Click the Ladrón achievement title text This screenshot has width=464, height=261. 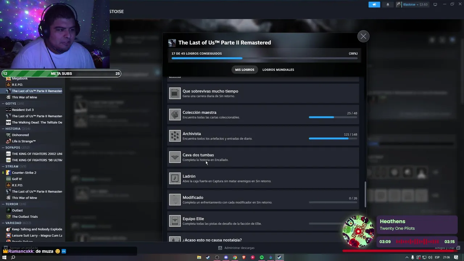[x=189, y=176]
